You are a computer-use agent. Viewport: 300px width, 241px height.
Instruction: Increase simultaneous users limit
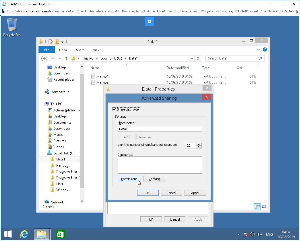[199, 144]
